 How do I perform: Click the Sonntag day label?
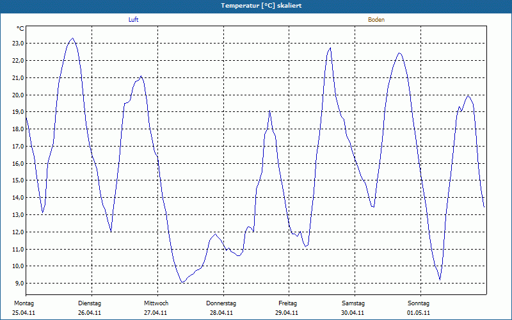pos(419,303)
